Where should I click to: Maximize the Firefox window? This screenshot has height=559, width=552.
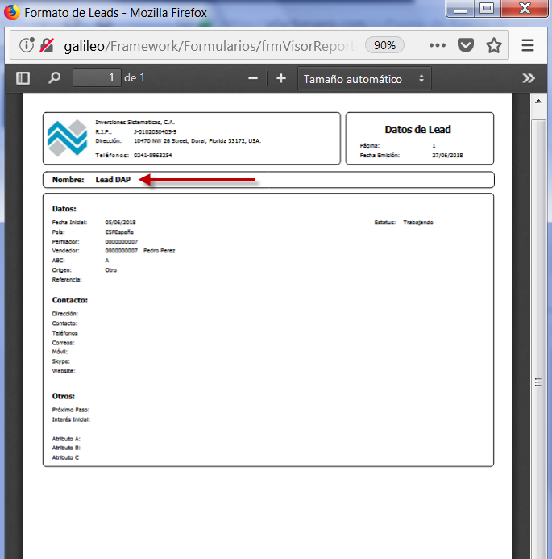tap(487, 9)
